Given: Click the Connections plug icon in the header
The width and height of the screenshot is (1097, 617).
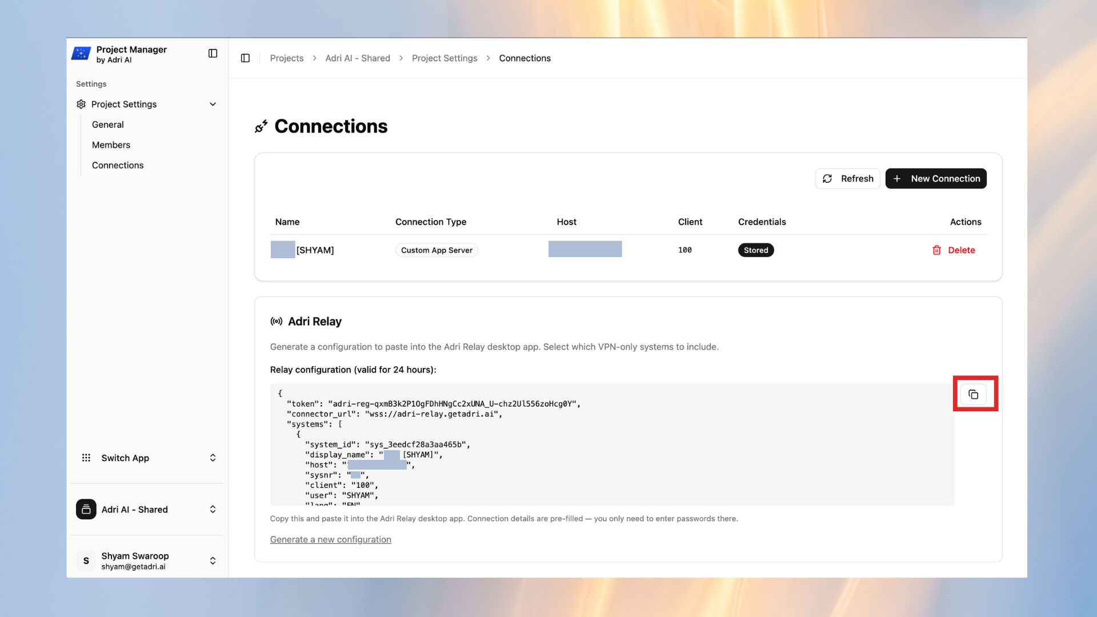Looking at the screenshot, I should click(x=261, y=126).
